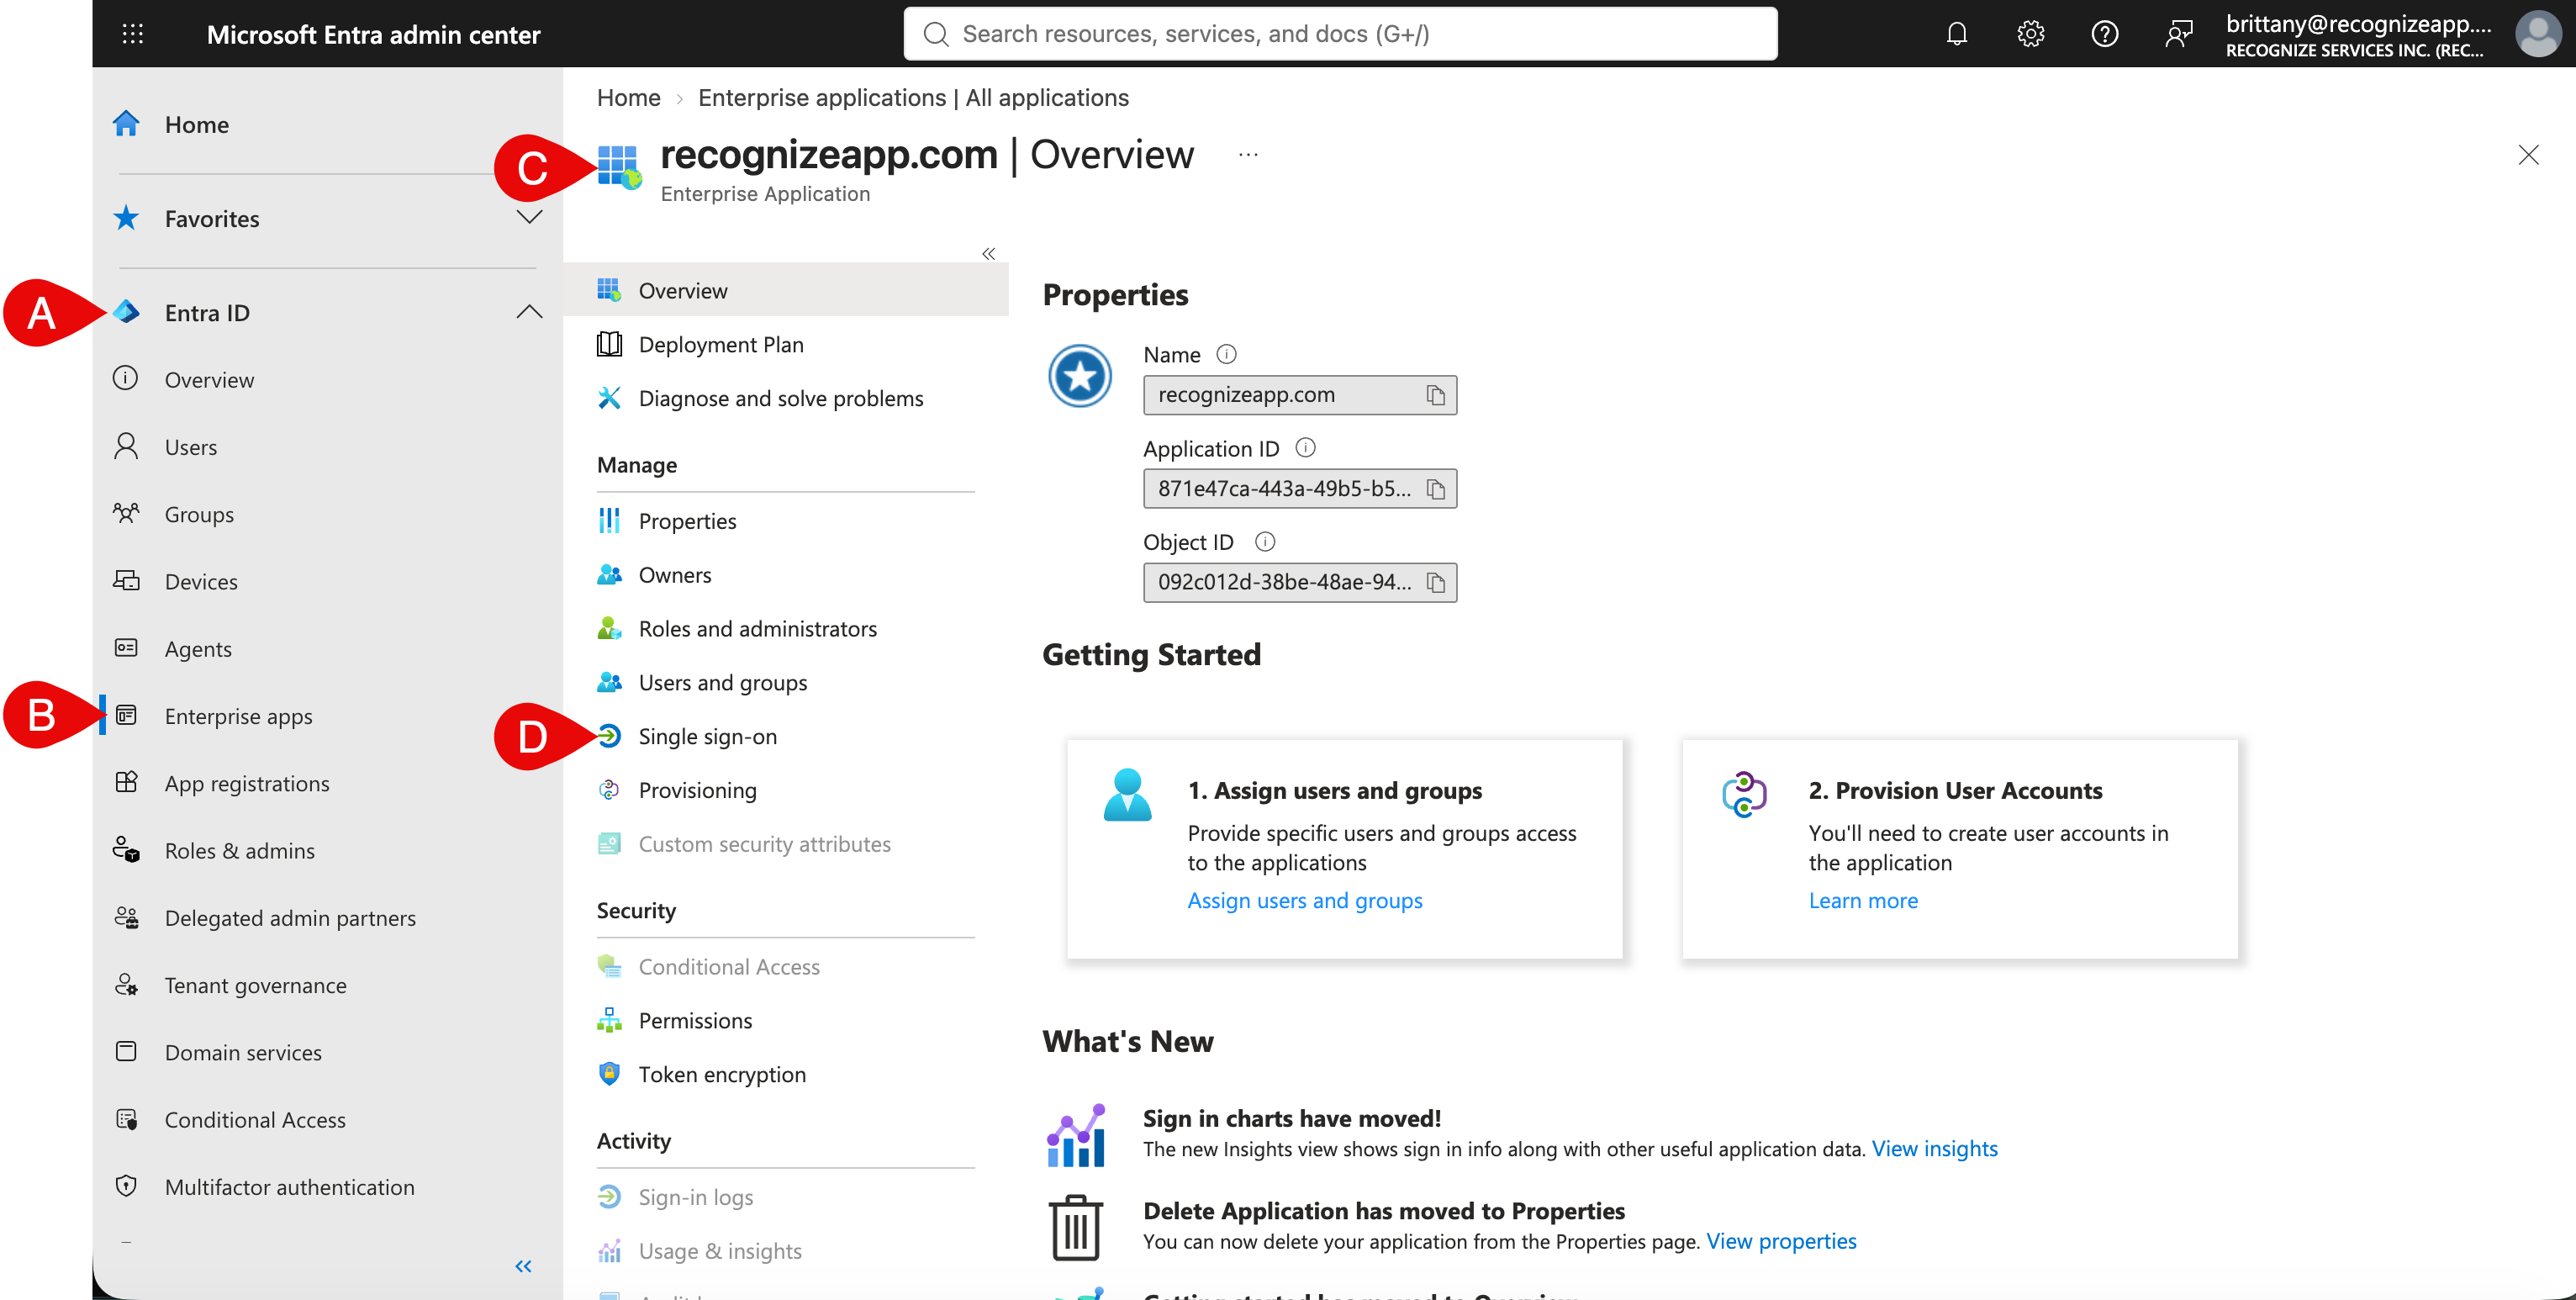The image size is (2576, 1300).
Task: Open the app launcher waffle menu
Action: (132, 34)
